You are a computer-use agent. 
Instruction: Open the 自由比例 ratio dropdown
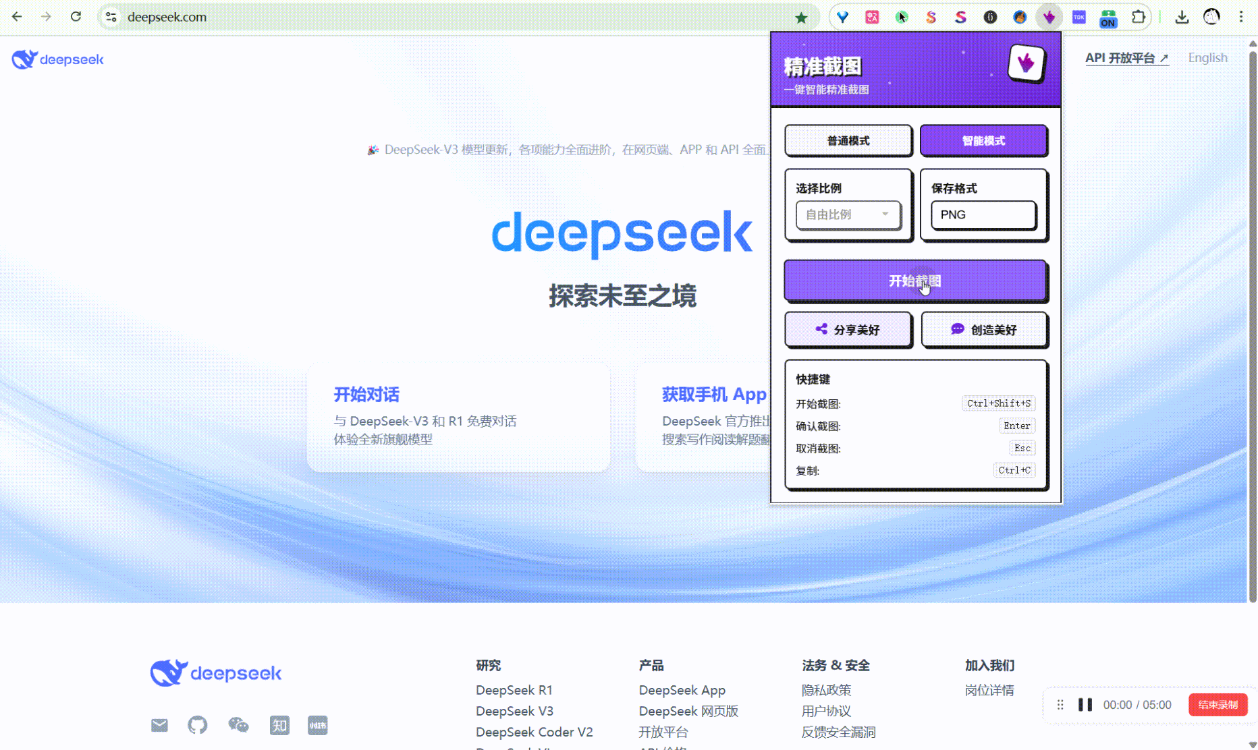[x=848, y=214]
